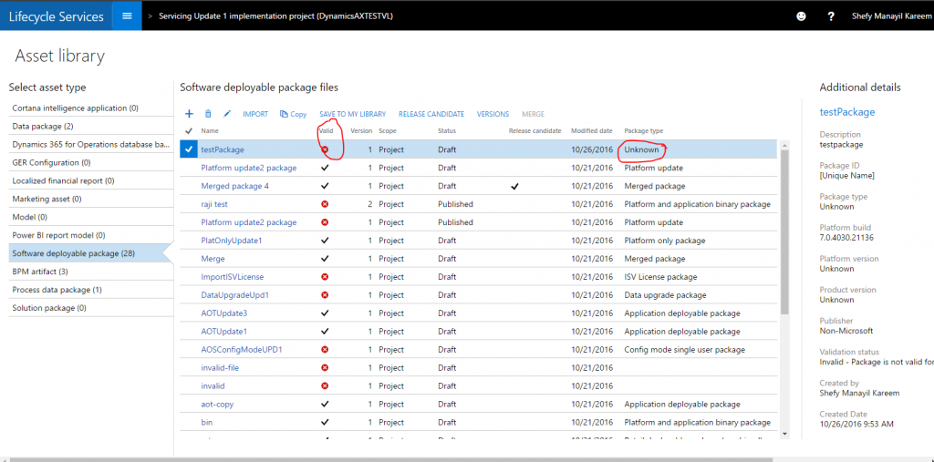Toggle the select-all checkmark in header

(189, 131)
